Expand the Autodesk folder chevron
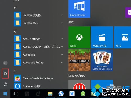The height and width of the screenshot is (98, 131). click(x=62, y=55)
